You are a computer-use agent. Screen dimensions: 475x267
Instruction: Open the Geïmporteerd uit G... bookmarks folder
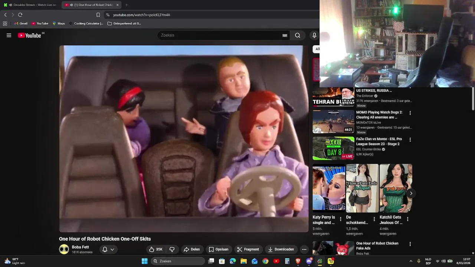tap(124, 23)
